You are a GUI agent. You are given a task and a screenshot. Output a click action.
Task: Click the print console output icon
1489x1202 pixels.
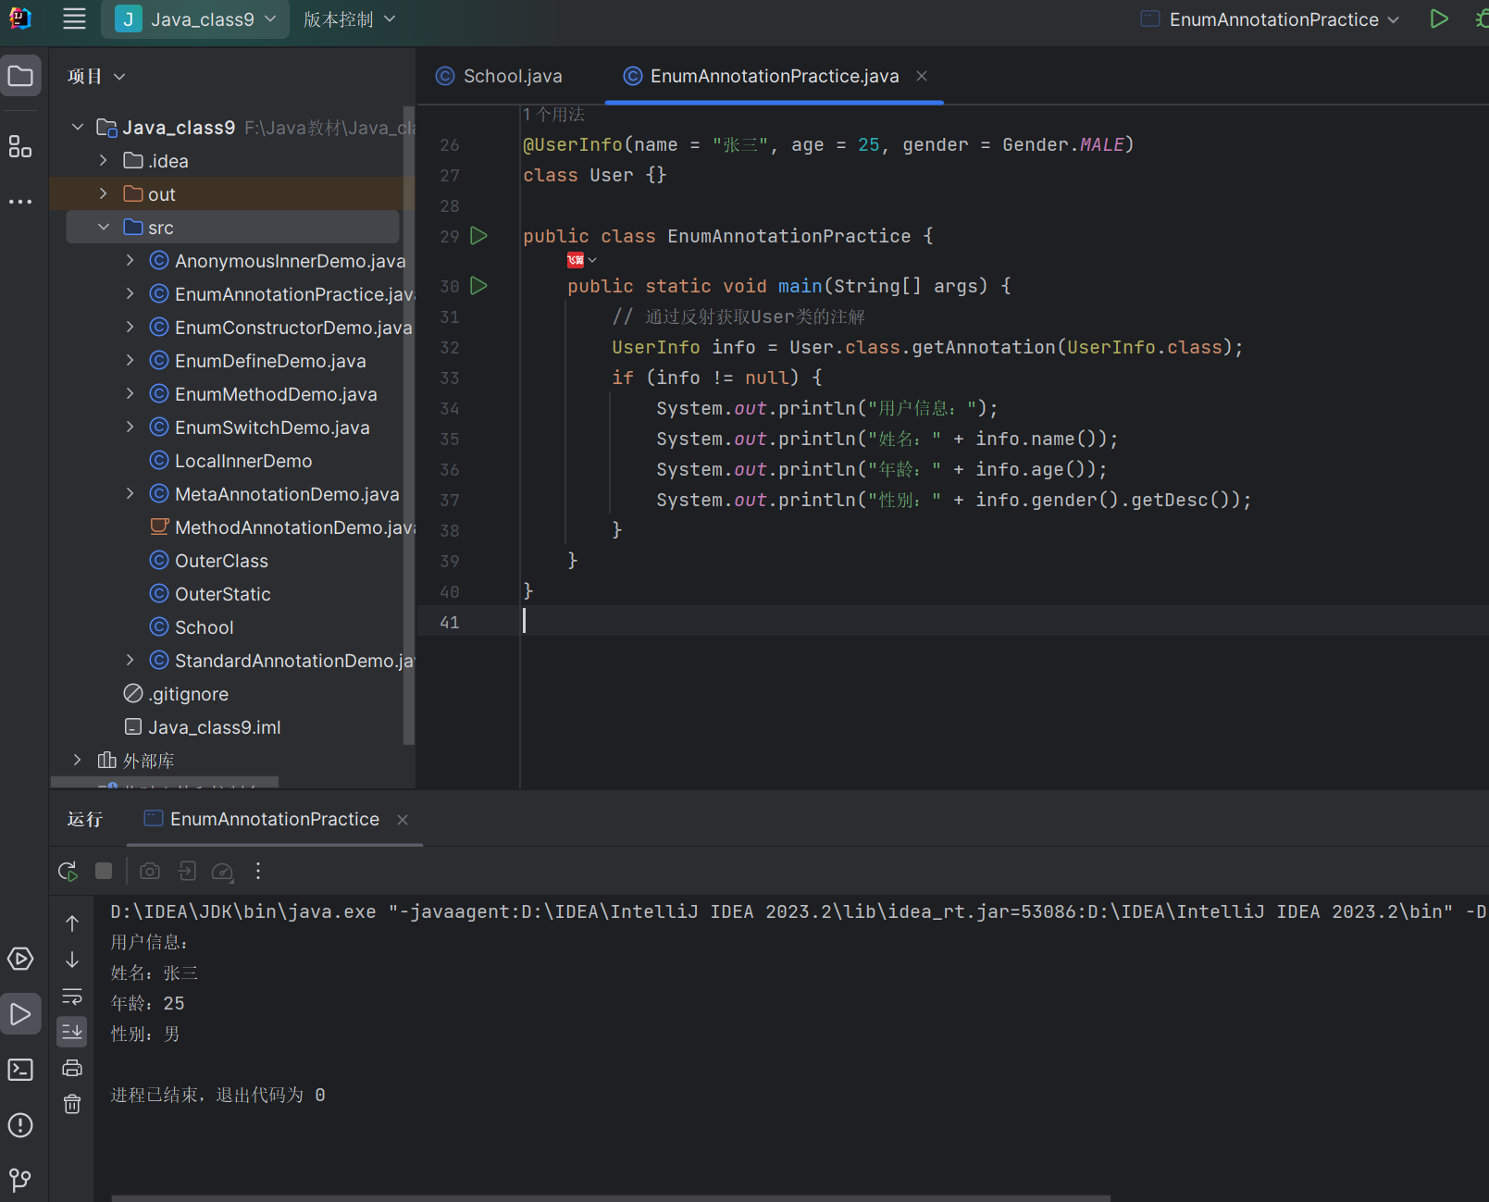[72, 1068]
